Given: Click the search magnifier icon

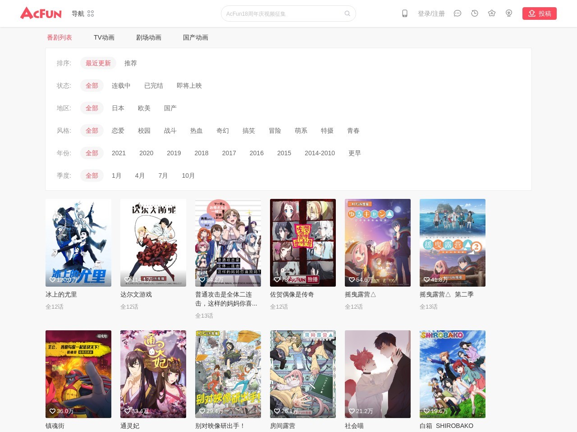Looking at the screenshot, I should tap(347, 13).
